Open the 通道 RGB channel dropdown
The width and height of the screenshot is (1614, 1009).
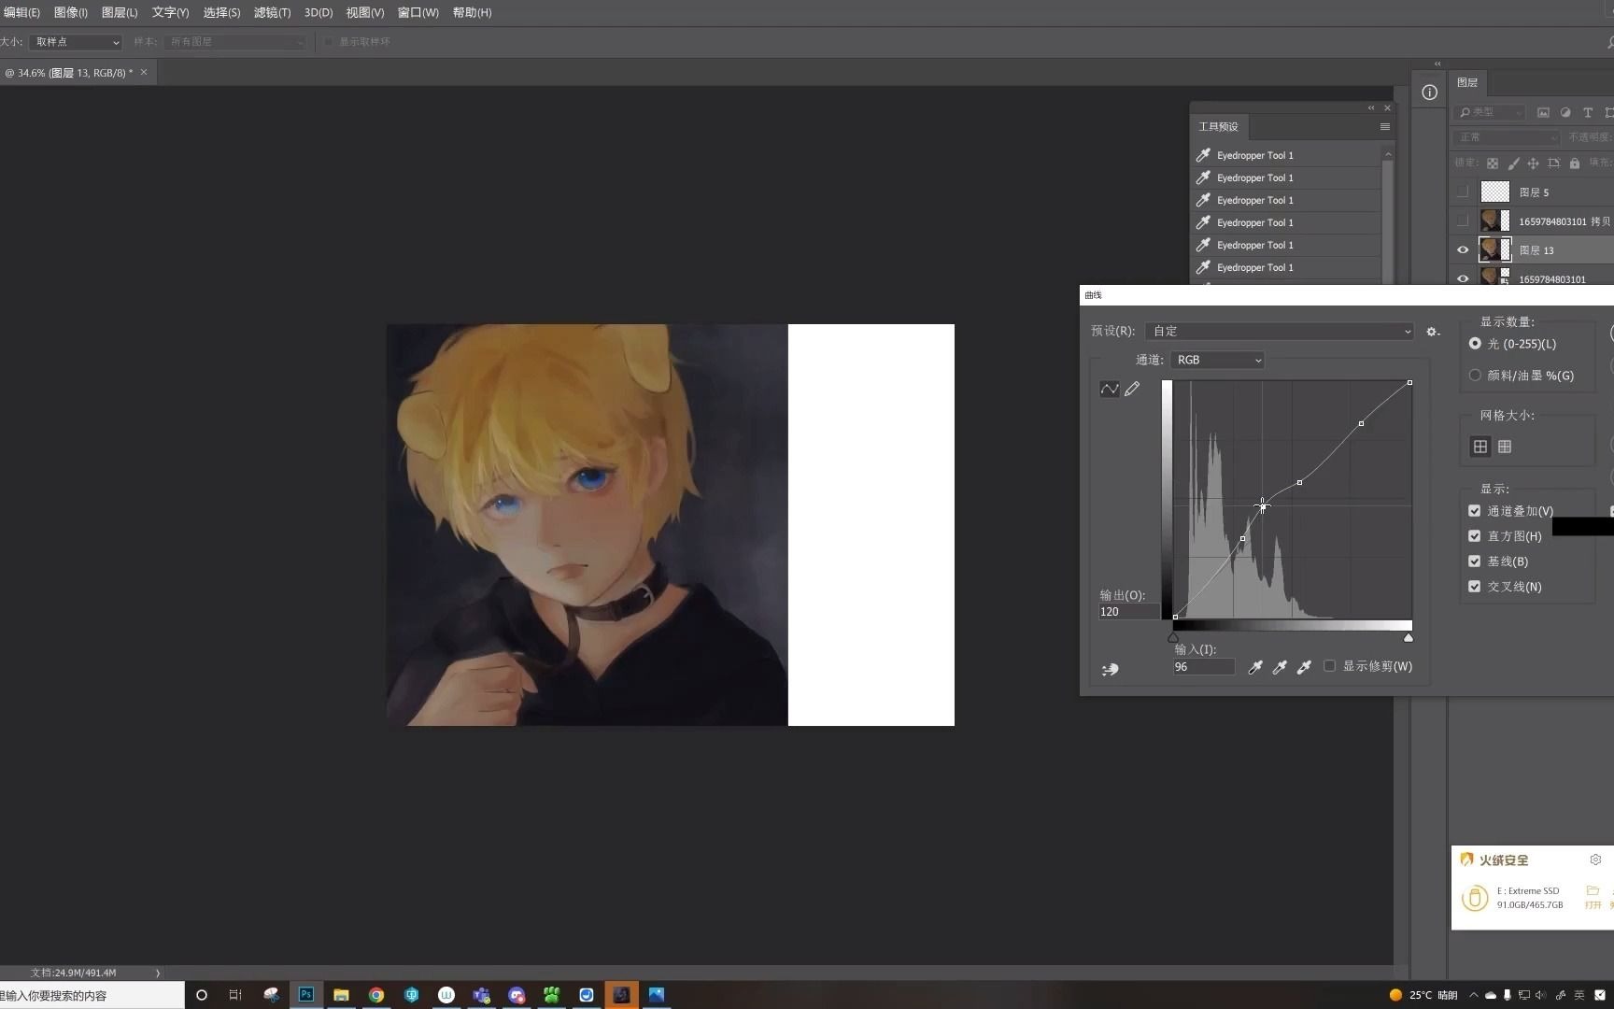pyautogui.click(x=1218, y=360)
